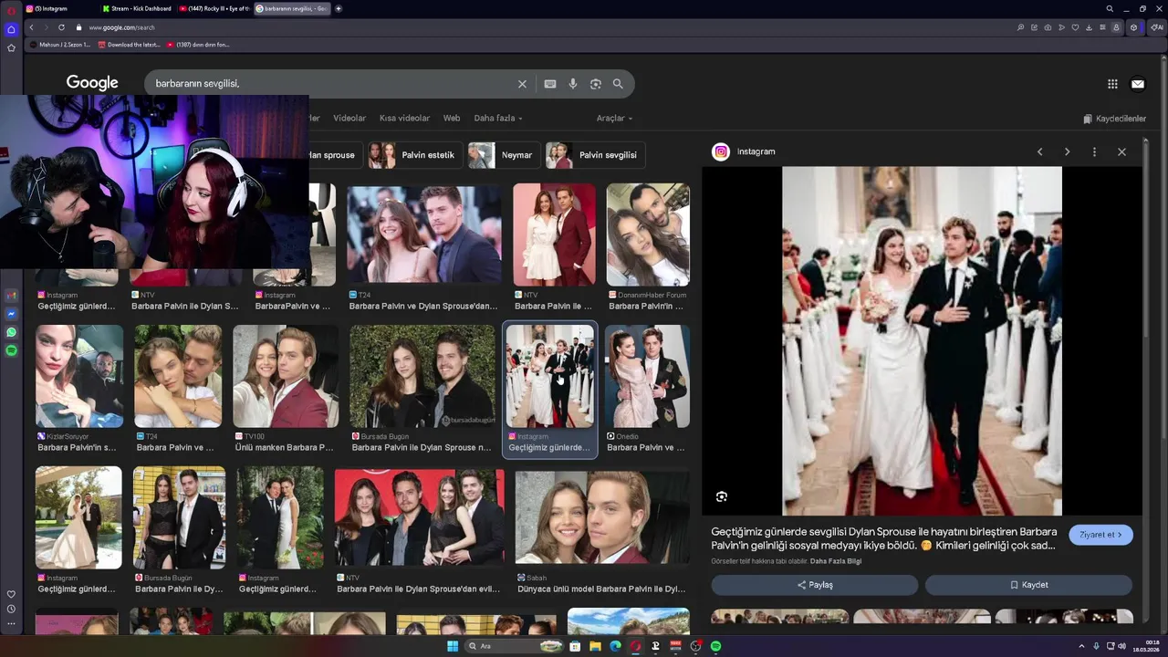1168x657 pixels.
Task: Open Kaydedilenler saved items link
Action: [1114, 119]
